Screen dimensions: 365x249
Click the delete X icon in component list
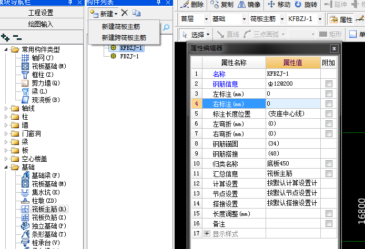pyautogui.click(x=125, y=13)
